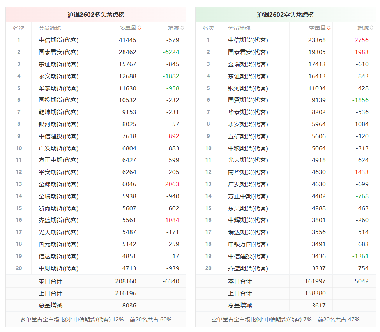380x332 pixels.
Task: Click long table 本日合计 value 208160
Action: pos(126,281)
